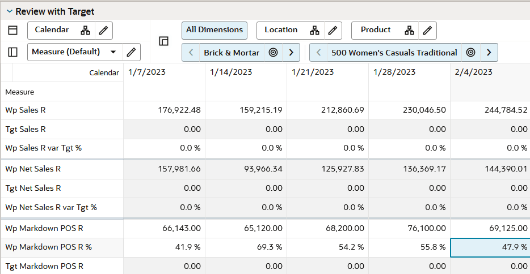The image size is (530, 274).
Task: Click the Calendar edit pencil icon
Action: click(103, 31)
